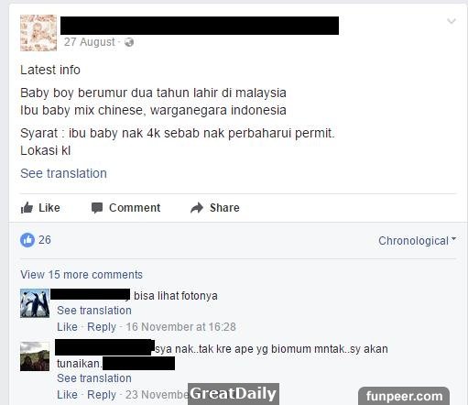
Task: Click See translation under the second comment
Action: click(94, 378)
